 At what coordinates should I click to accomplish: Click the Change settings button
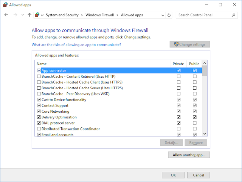point(190,44)
